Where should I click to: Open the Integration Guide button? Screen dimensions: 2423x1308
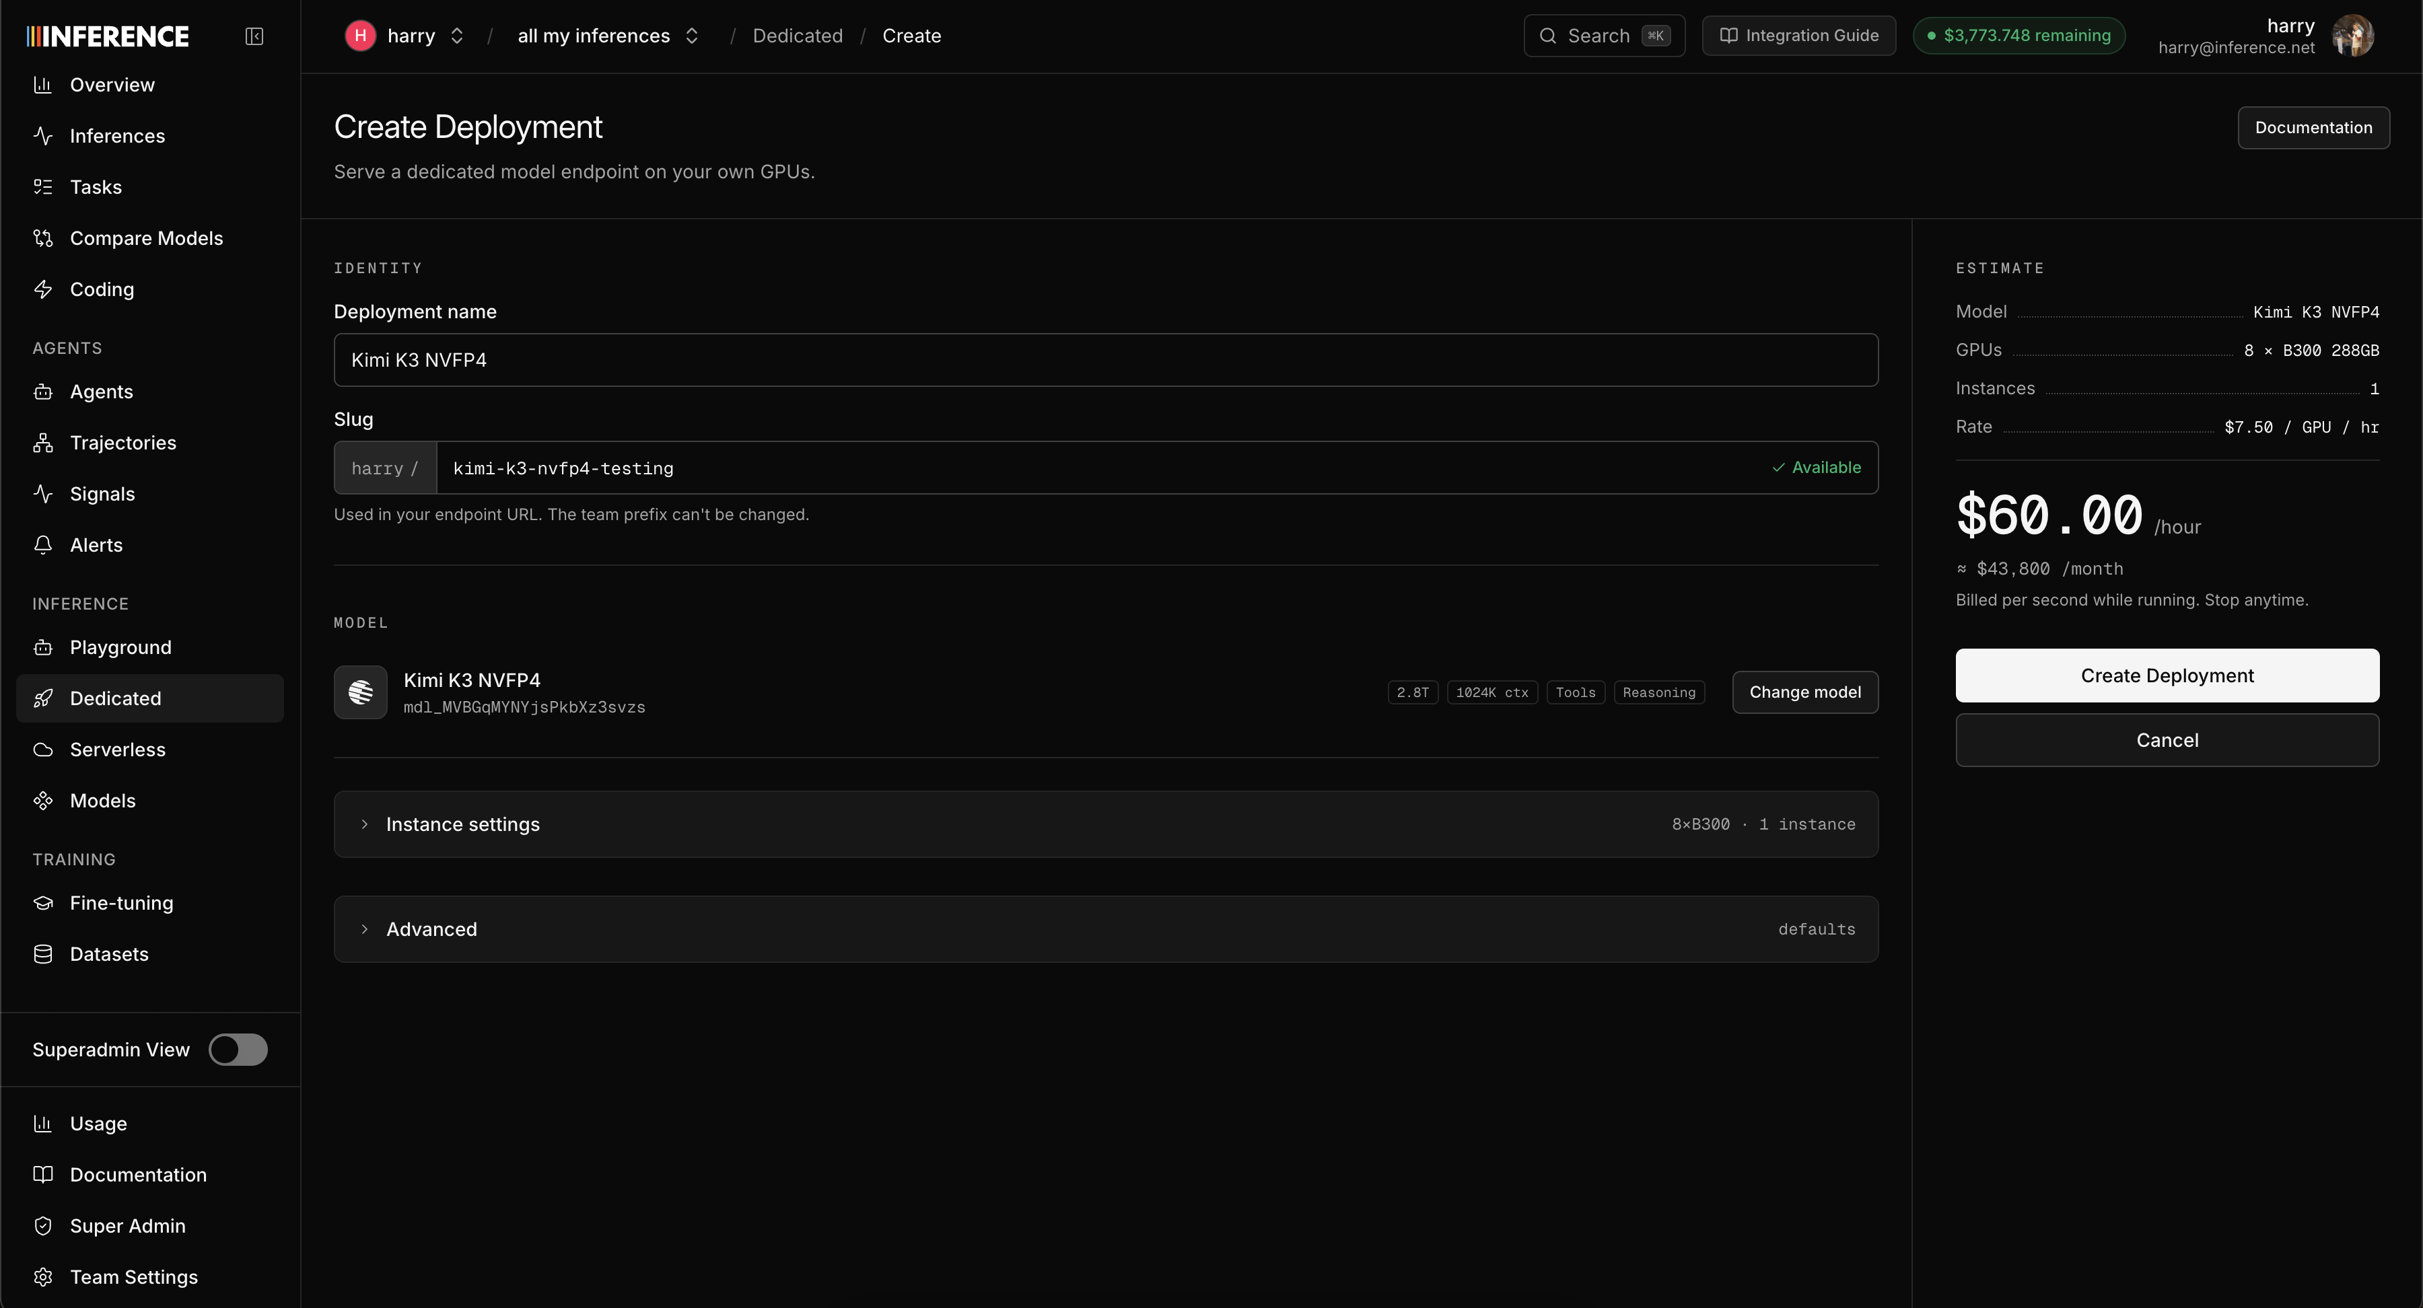(1798, 36)
